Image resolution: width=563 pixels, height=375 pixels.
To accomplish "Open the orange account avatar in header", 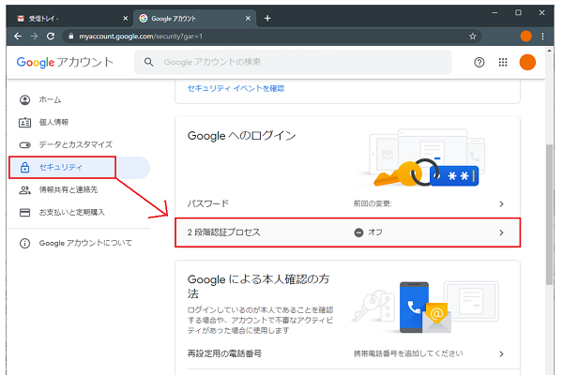I will (527, 63).
